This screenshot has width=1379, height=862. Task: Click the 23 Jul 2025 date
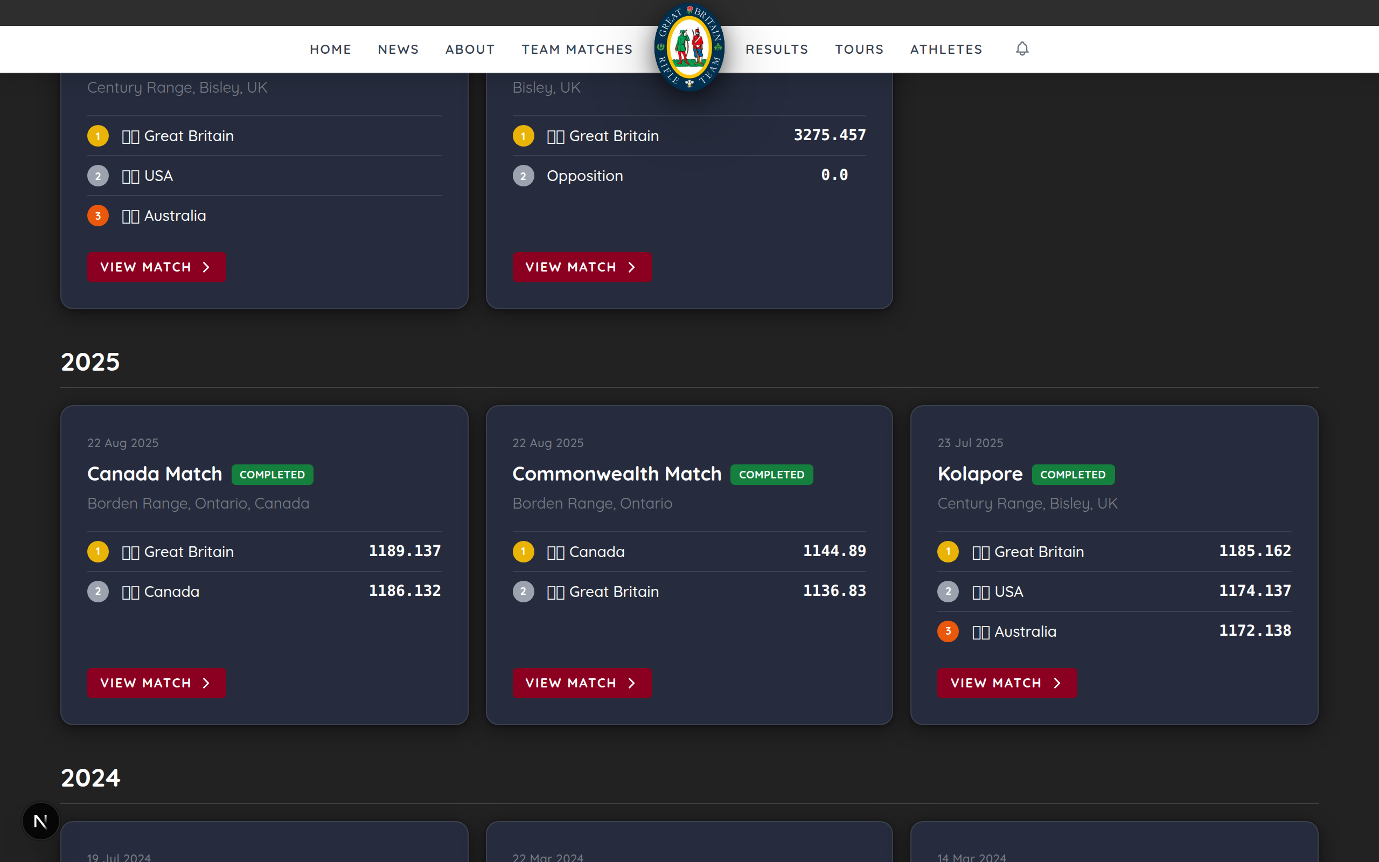(971, 443)
